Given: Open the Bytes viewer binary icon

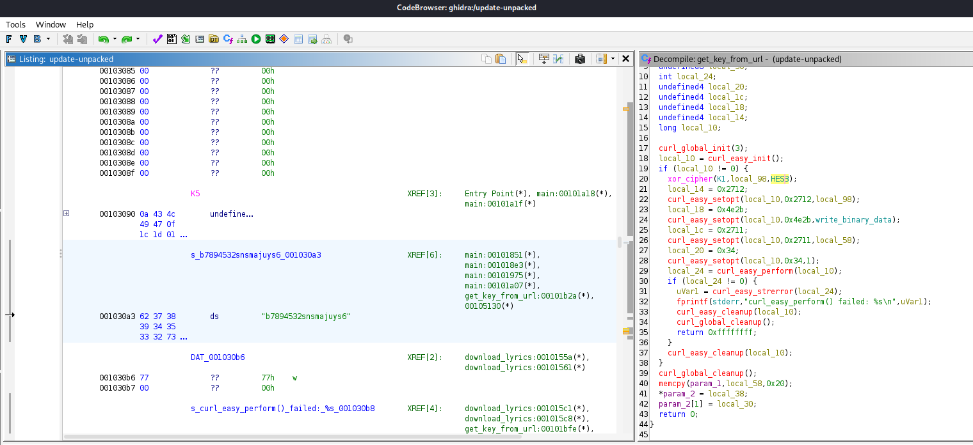Looking at the screenshot, I should [x=172, y=39].
